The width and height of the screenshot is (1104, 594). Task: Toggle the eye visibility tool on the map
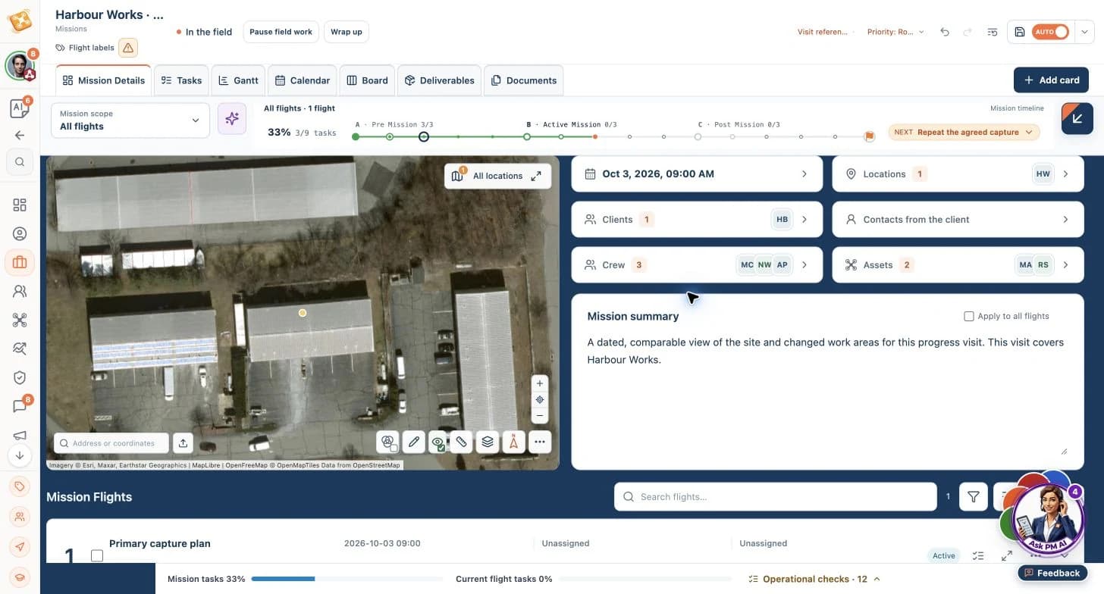pyautogui.click(x=438, y=442)
